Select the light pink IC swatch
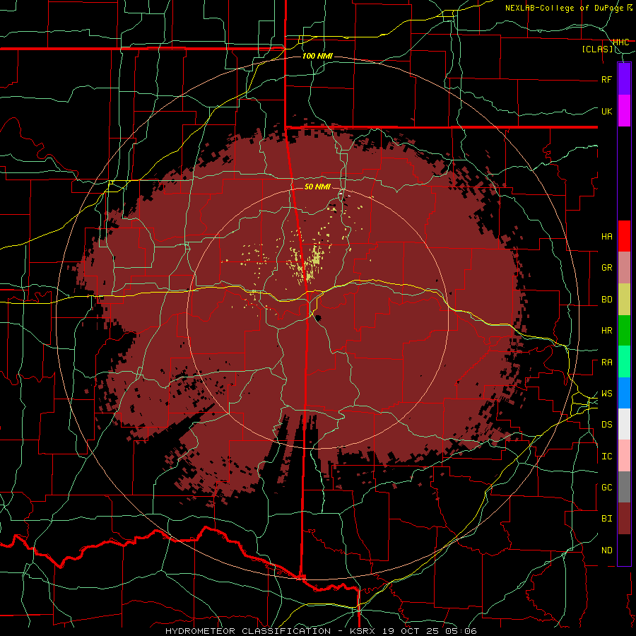 (x=624, y=456)
